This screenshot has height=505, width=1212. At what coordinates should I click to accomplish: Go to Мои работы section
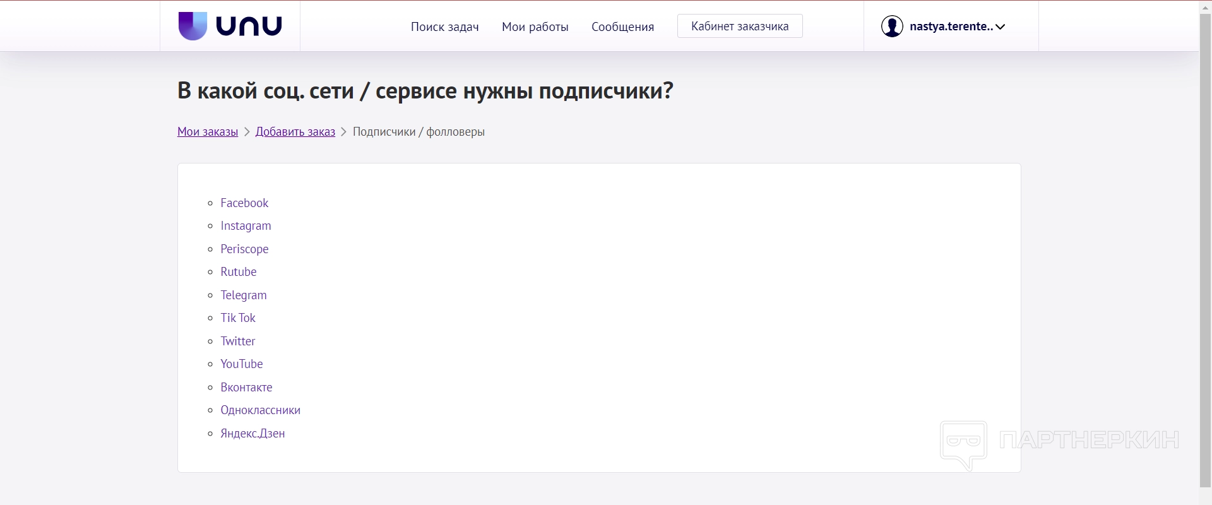point(535,27)
